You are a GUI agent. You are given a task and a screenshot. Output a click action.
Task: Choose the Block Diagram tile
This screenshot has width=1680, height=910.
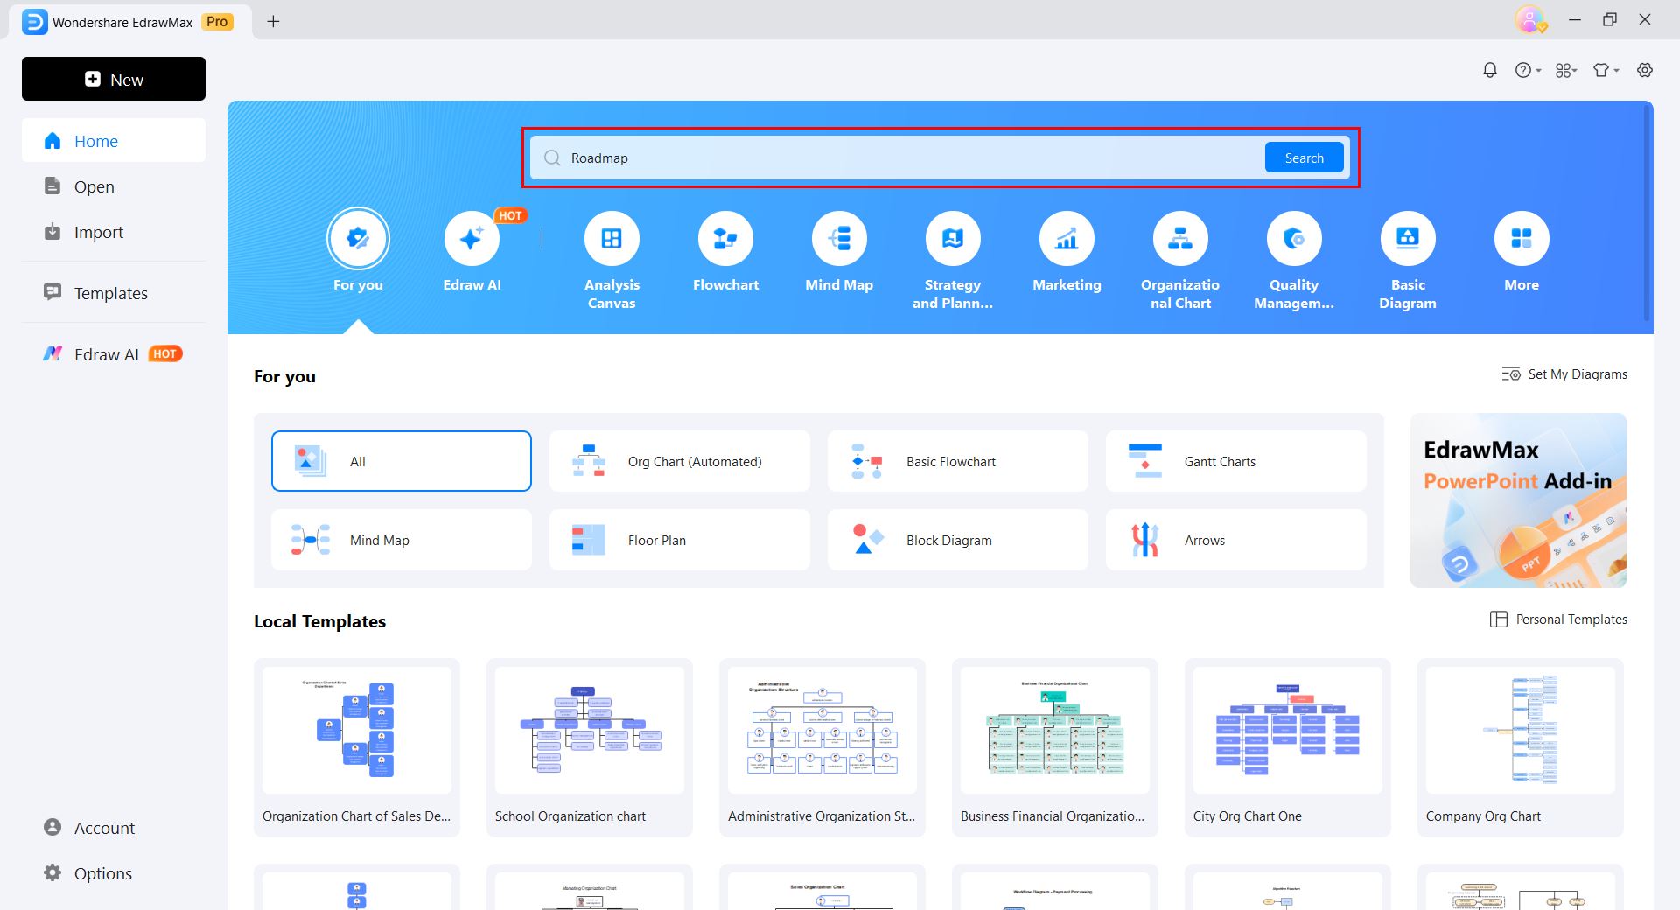pyautogui.click(x=958, y=540)
